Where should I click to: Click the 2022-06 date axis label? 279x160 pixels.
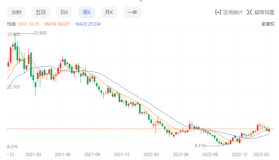(180, 155)
